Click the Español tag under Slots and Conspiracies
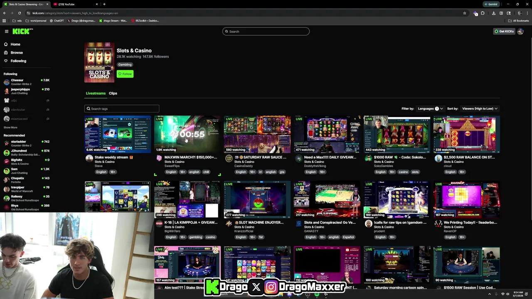Image resolution: width=532 pixels, height=299 pixels. click(348, 237)
